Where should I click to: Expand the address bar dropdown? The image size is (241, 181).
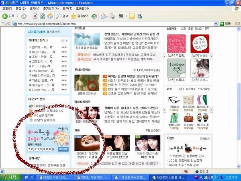click(216, 24)
